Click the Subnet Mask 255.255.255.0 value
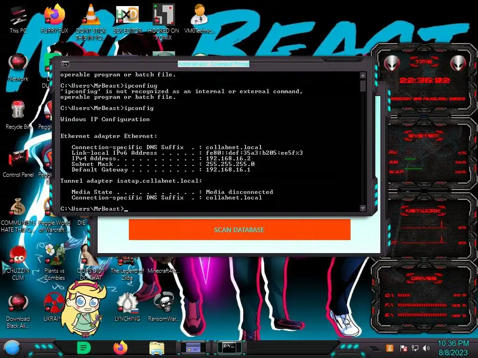Image resolution: width=478 pixels, height=358 pixels. [230, 164]
